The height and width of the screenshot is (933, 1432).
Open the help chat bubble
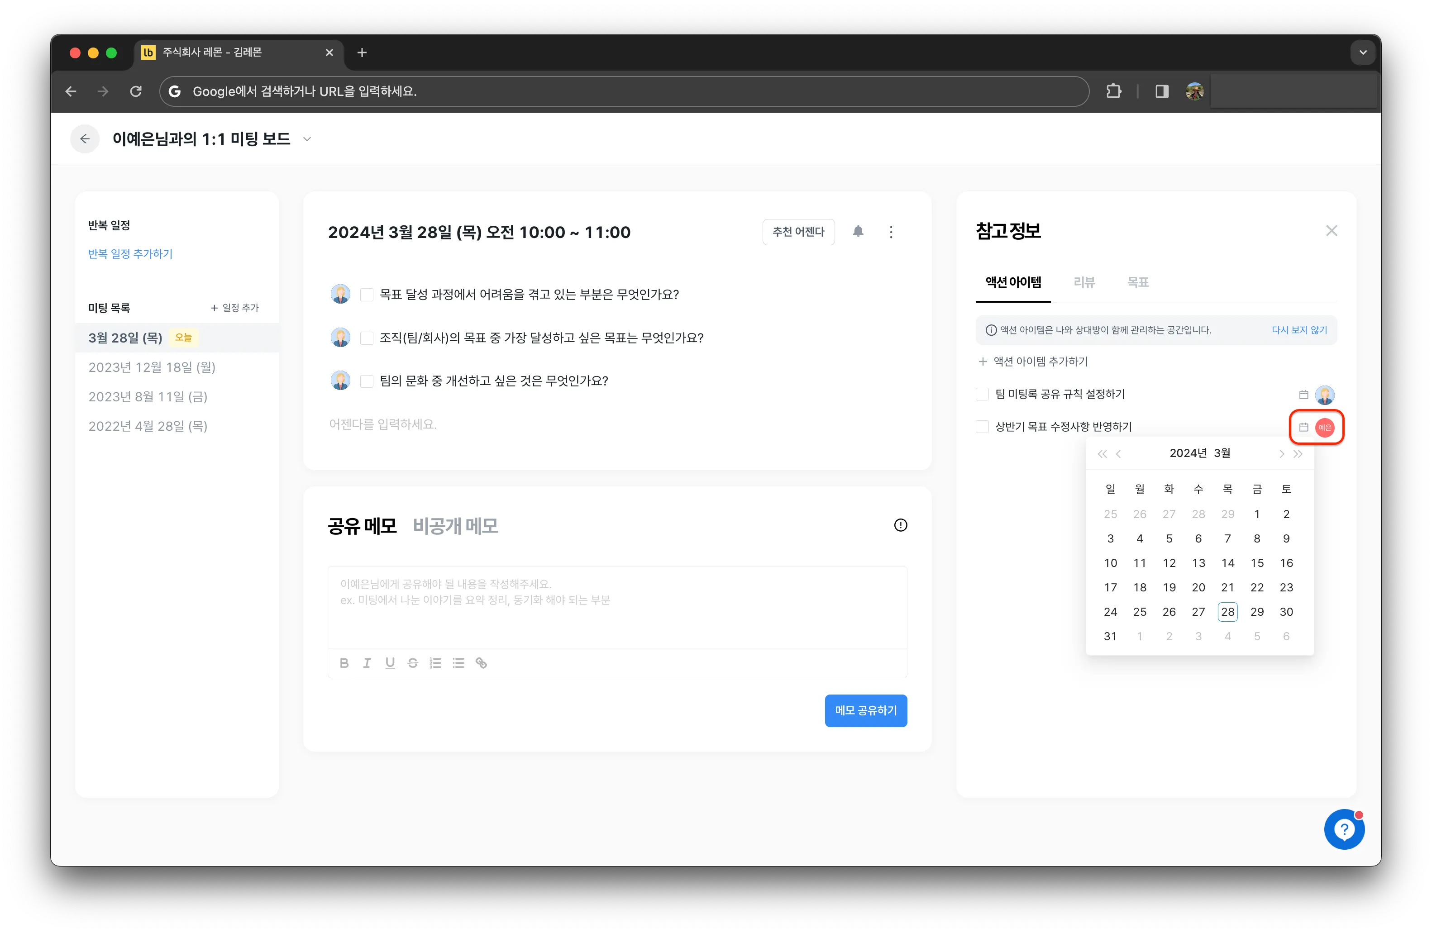(x=1344, y=829)
